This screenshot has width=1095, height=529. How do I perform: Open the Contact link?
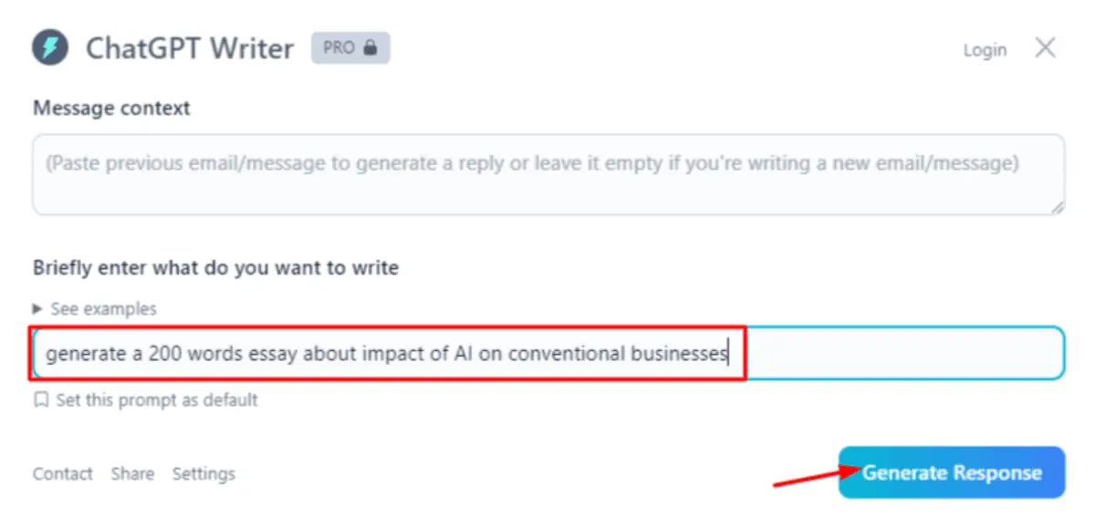coord(63,473)
